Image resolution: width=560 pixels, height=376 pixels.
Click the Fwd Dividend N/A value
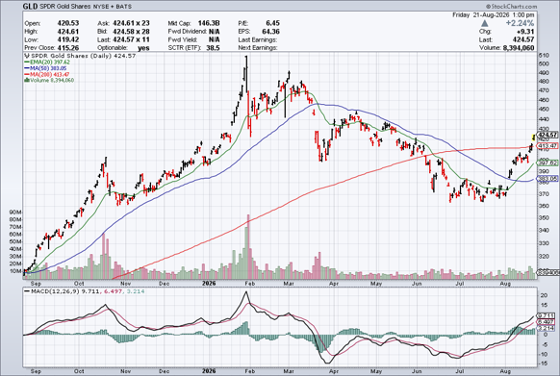tap(215, 32)
